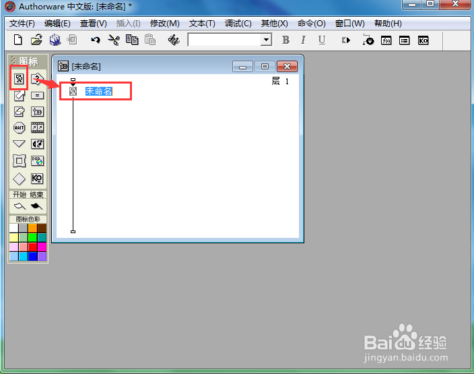
Task: Open the 窗口(W) menu
Action: coord(349,24)
